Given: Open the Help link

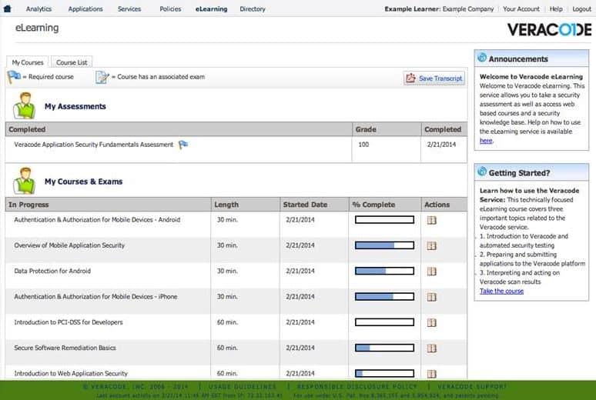Looking at the screenshot, I should (556, 8).
